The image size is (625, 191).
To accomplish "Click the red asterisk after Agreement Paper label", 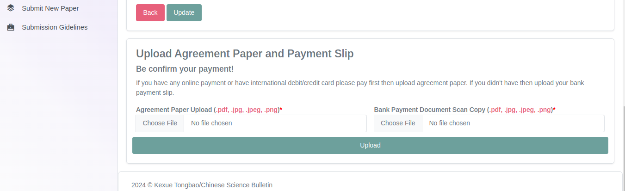I will click(281, 109).
